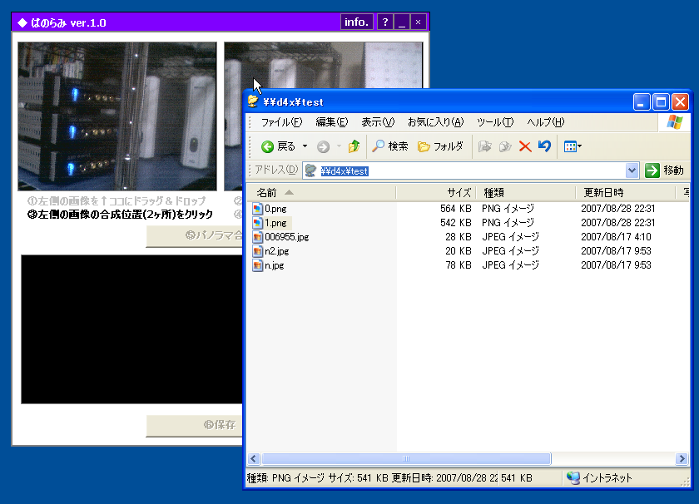The height and width of the screenshot is (504, 699).
Task: Close the ぱのらみ window
Action: click(x=418, y=22)
